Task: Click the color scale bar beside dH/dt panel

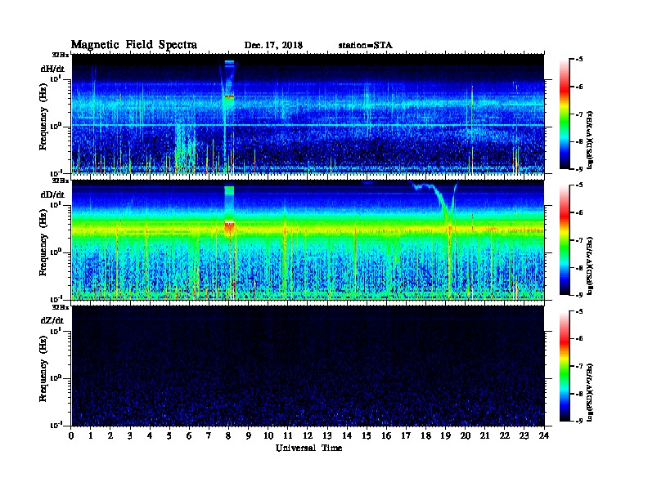Action: [565, 114]
